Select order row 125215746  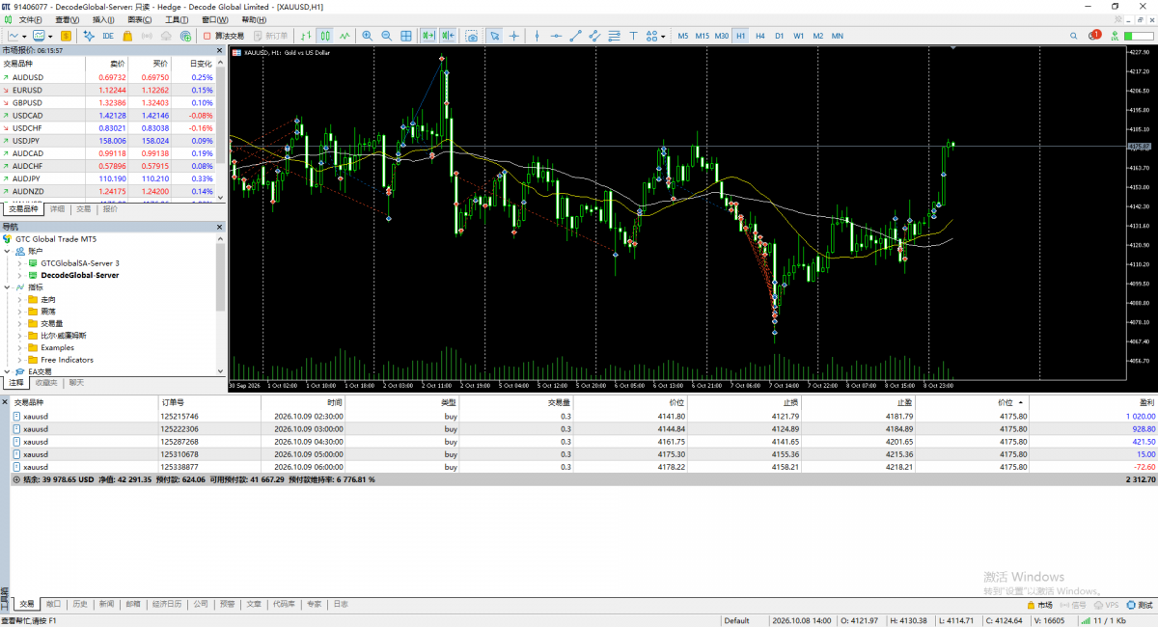click(583, 416)
